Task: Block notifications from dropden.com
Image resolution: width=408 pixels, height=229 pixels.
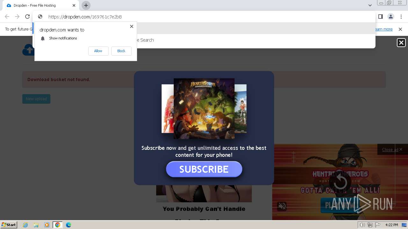Action: [121, 51]
